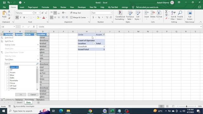Check the Bihar filter checkbox
The image size is (203, 114).
click(9, 75)
